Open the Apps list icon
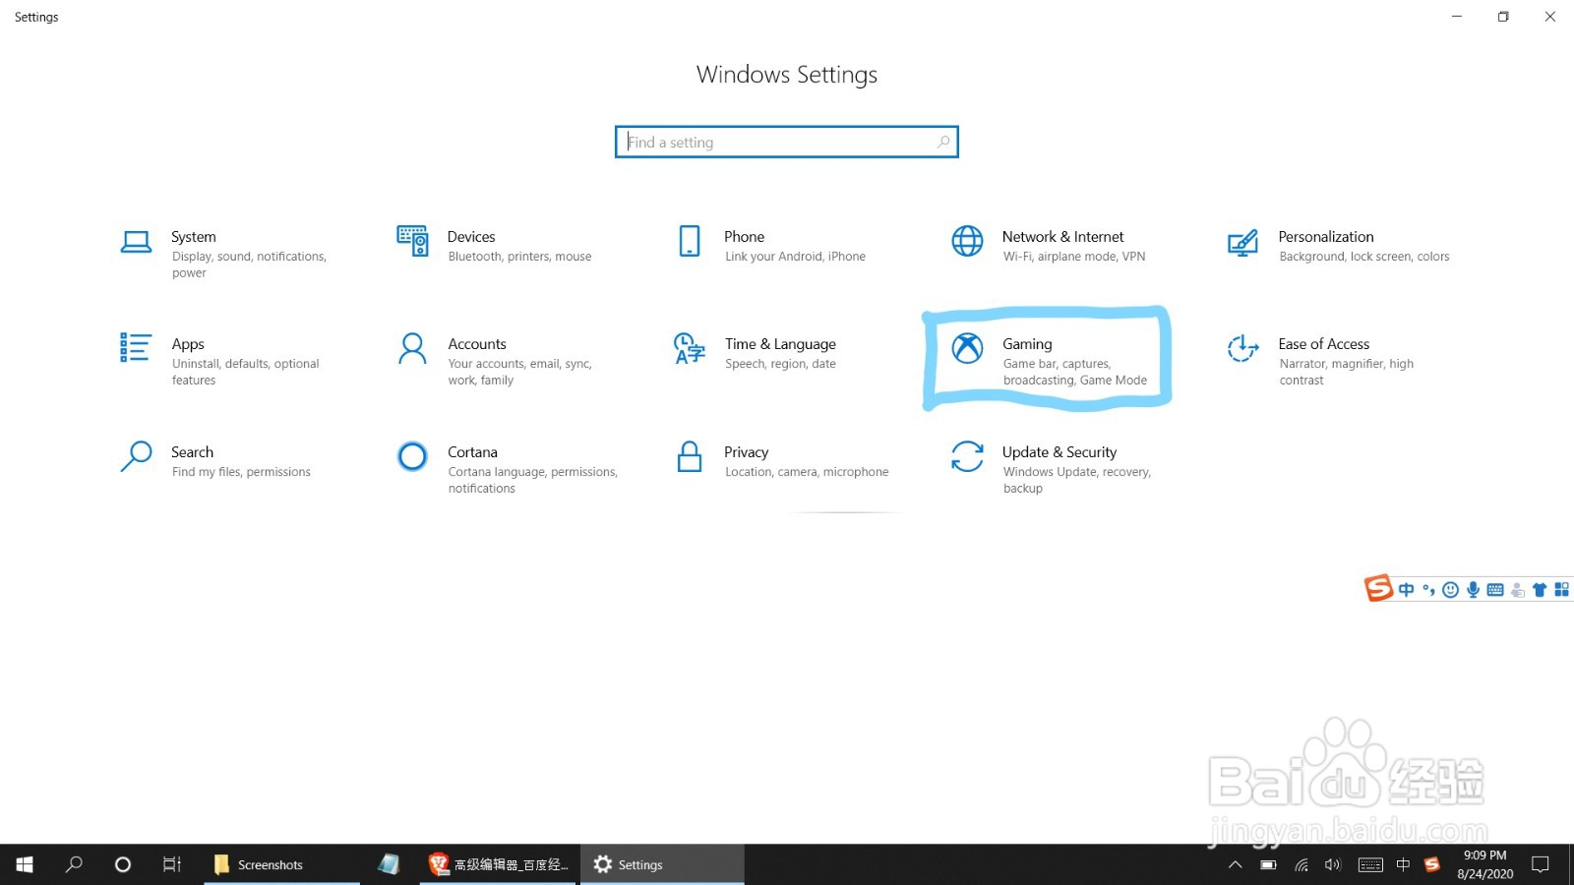Viewport: 1574px width, 885px height. tap(136, 347)
